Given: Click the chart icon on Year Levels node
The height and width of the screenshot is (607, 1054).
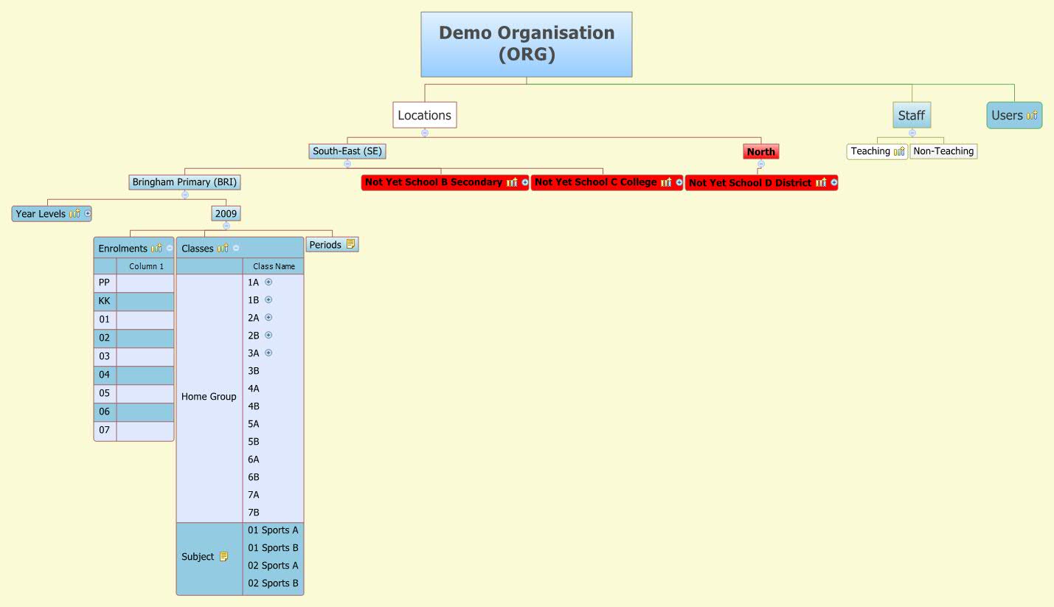Looking at the screenshot, I should (74, 214).
